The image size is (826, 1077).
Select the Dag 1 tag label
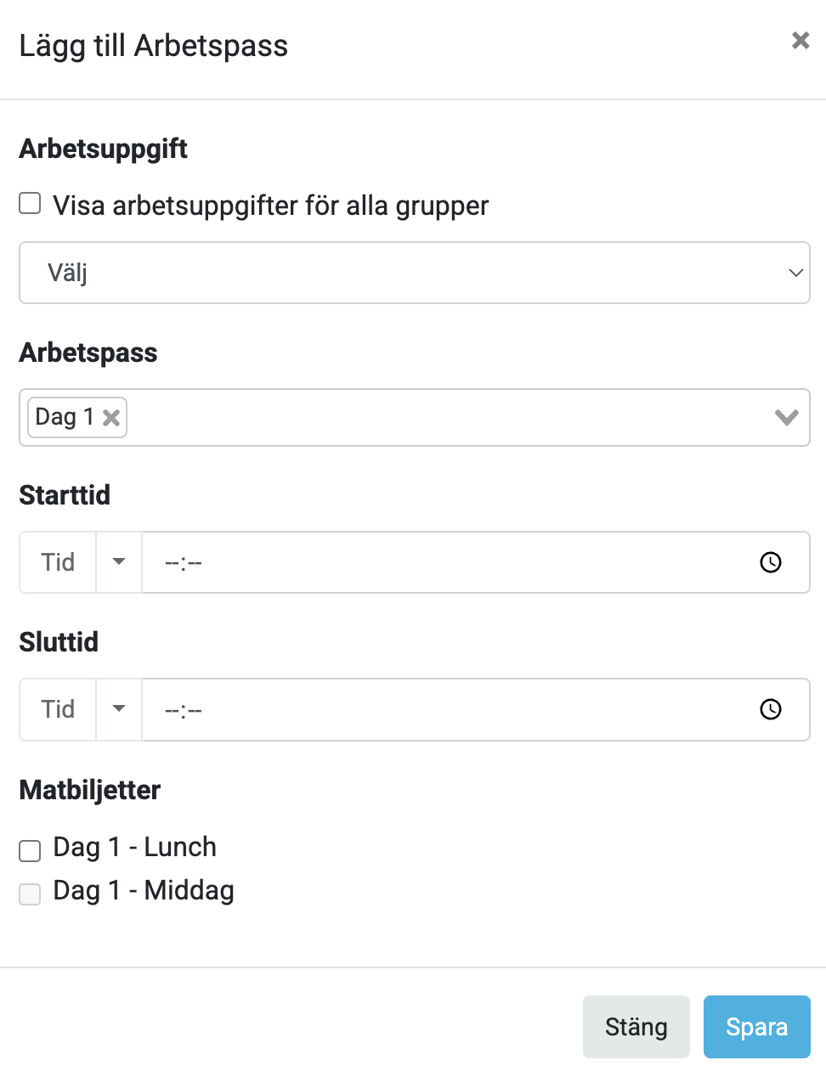pos(64,417)
